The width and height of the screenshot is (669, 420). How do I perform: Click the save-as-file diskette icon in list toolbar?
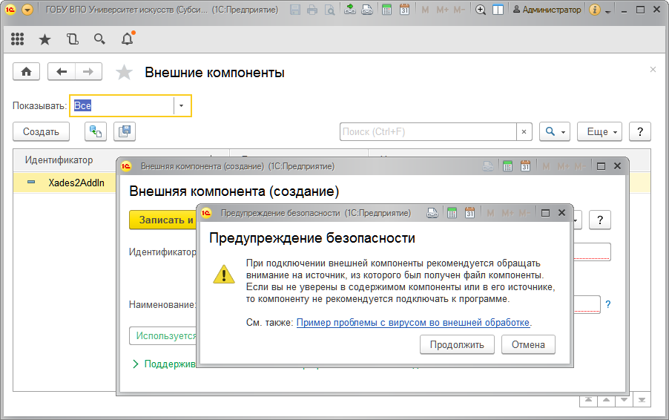point(125,131)
